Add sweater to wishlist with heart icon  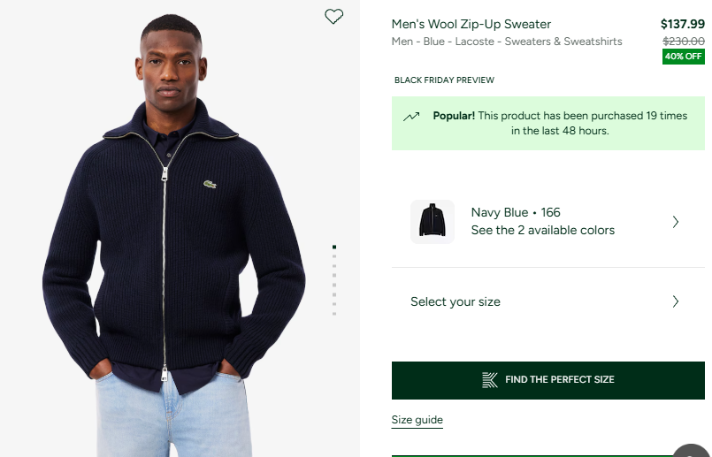(x=333, y=17)
